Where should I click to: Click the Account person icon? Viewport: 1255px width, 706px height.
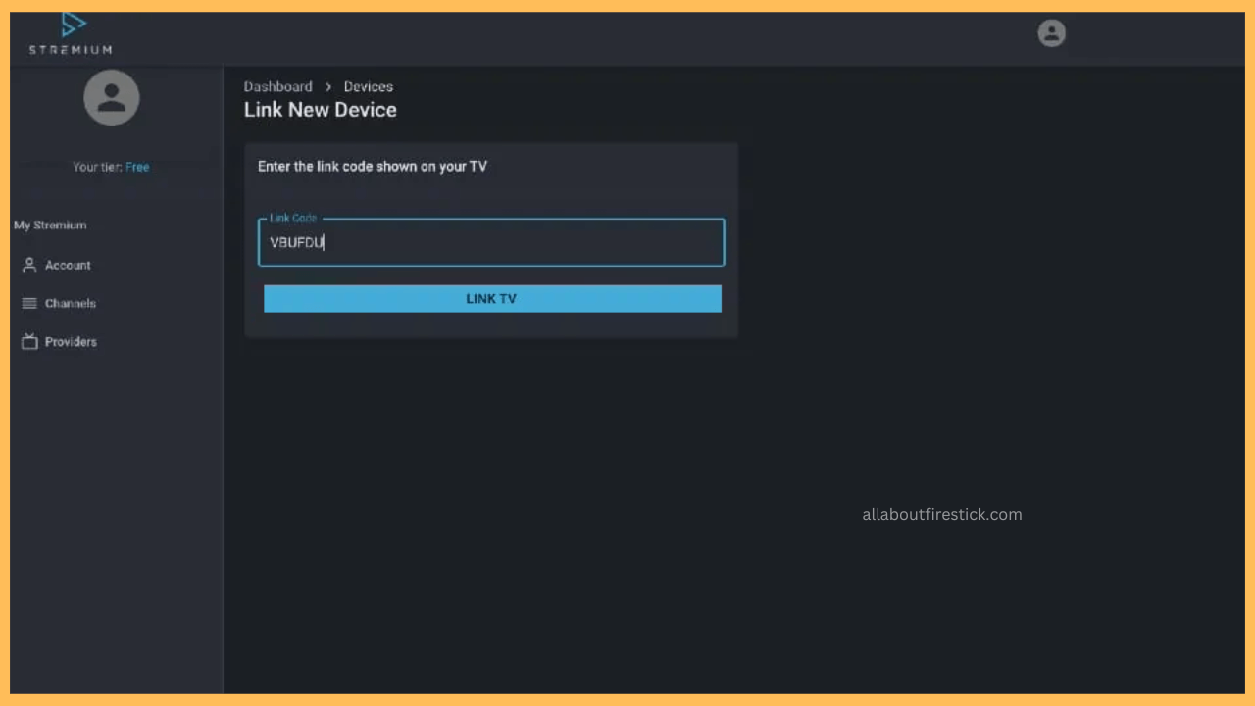coord(29,265)
